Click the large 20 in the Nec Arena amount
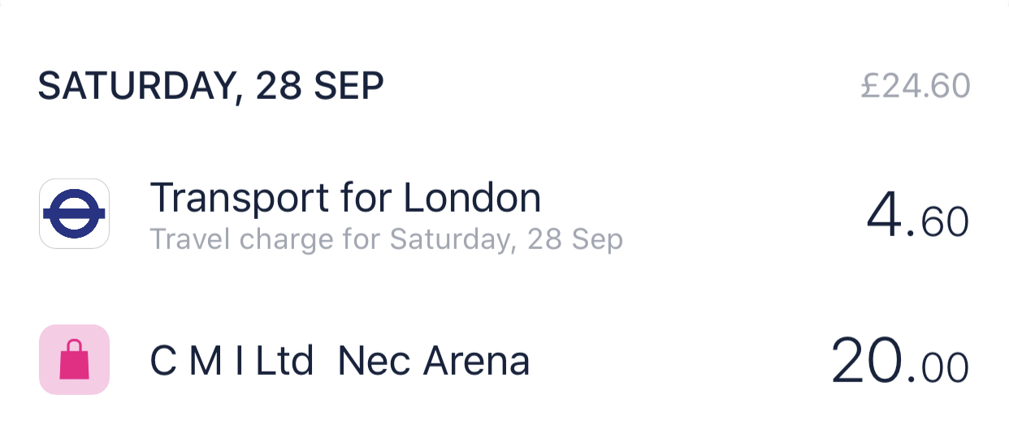The width and height of the screenshot is (1009, 434). tap(865, 359)
